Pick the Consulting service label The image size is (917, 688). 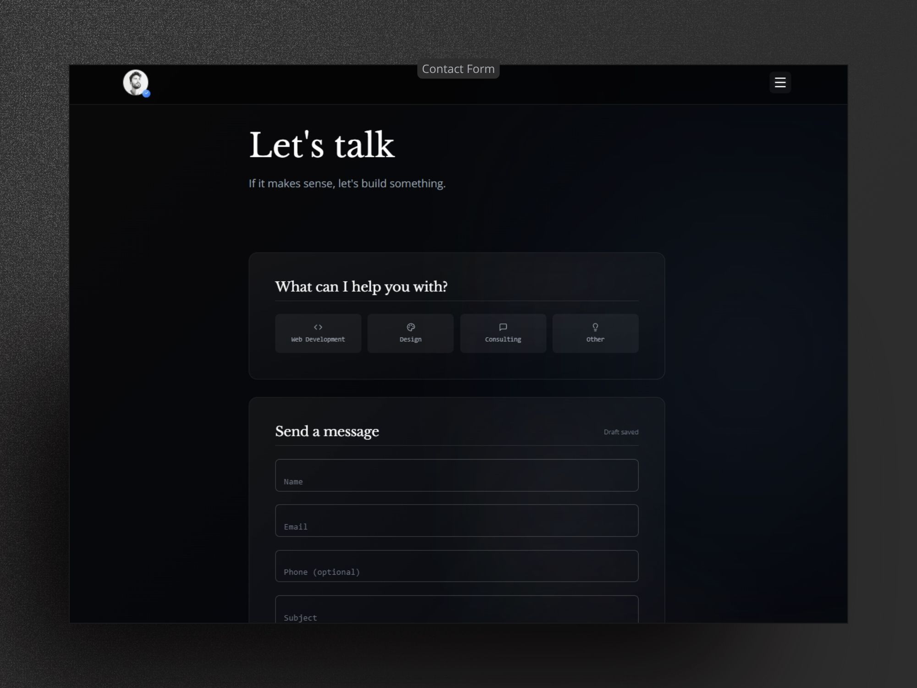click(503, 339)
